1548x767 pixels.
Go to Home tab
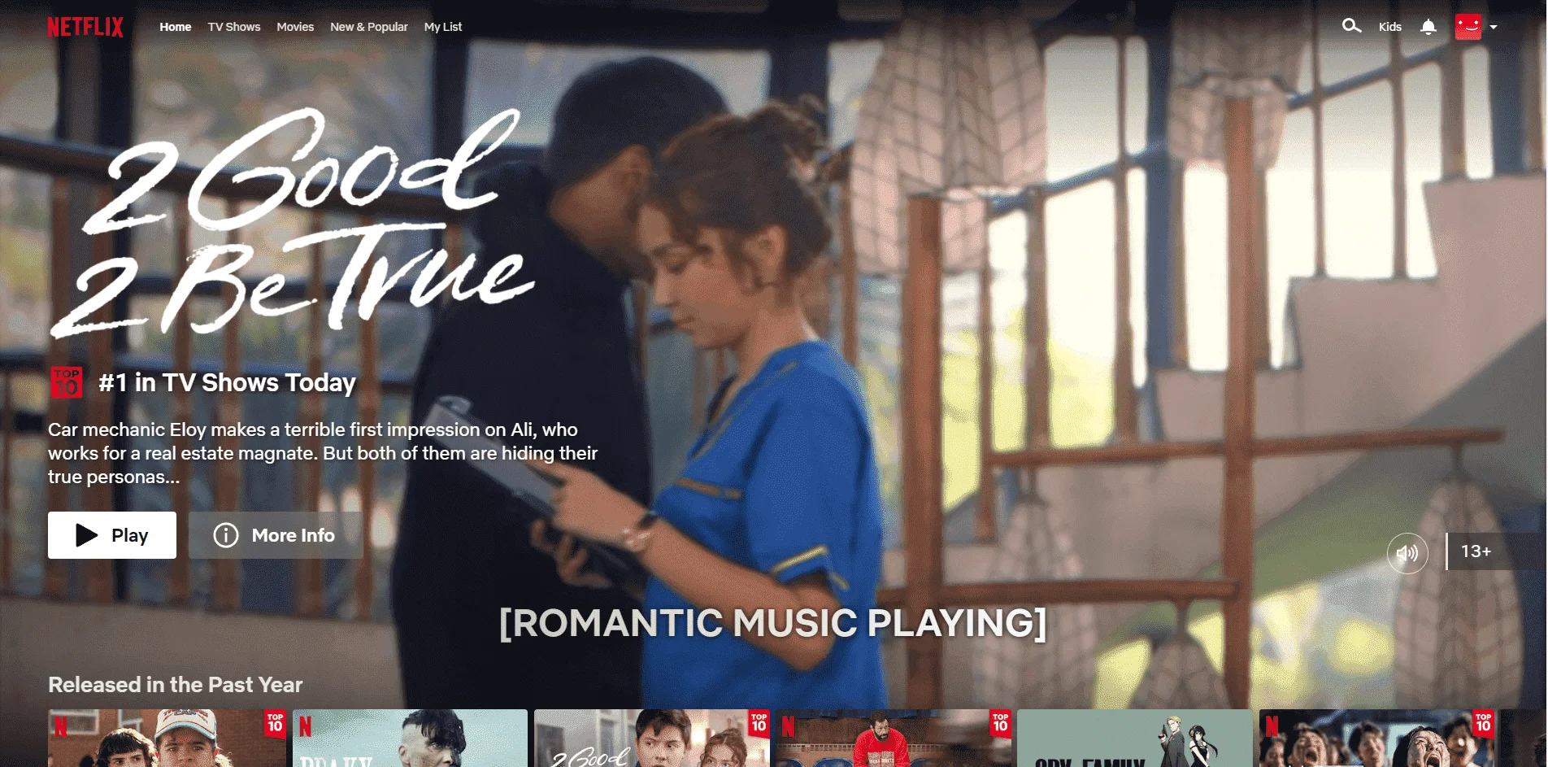click(x=176, y=27)
